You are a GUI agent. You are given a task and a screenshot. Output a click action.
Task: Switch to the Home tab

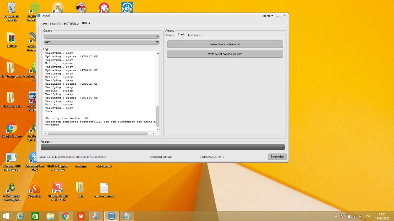tap(44, 24)
